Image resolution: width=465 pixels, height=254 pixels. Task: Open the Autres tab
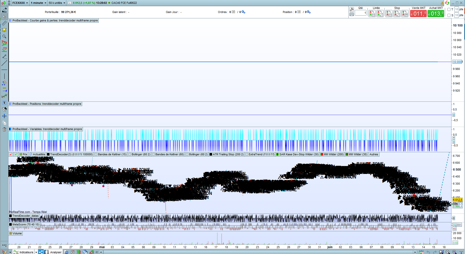point(374,154)
